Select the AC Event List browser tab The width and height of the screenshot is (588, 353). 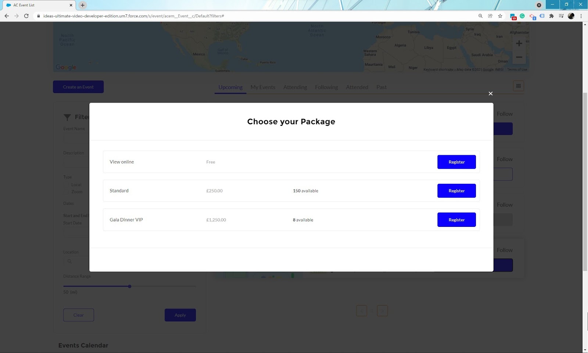point(39,5)
